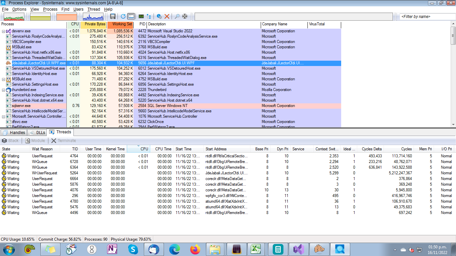Open the Options menu
Viewport: 456px width, 256px height.
click(19, 9)
